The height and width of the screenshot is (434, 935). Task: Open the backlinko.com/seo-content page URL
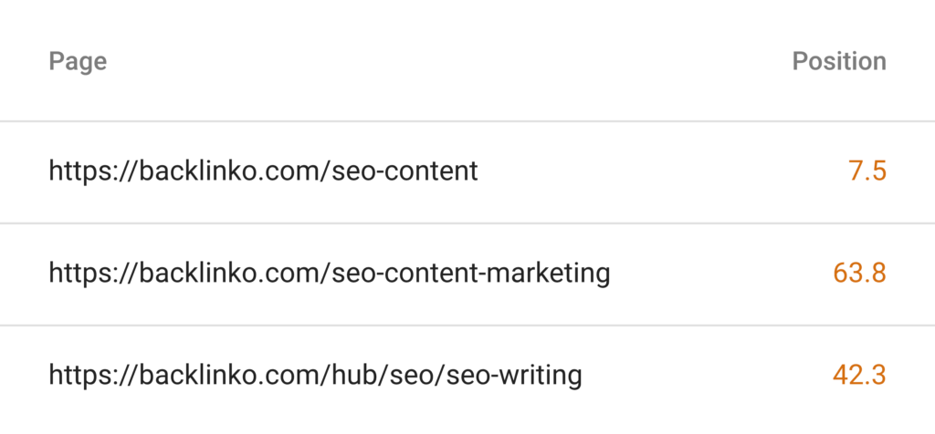(x=263, y=170)
